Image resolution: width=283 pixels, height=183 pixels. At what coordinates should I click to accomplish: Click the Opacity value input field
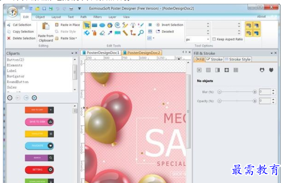265,101
